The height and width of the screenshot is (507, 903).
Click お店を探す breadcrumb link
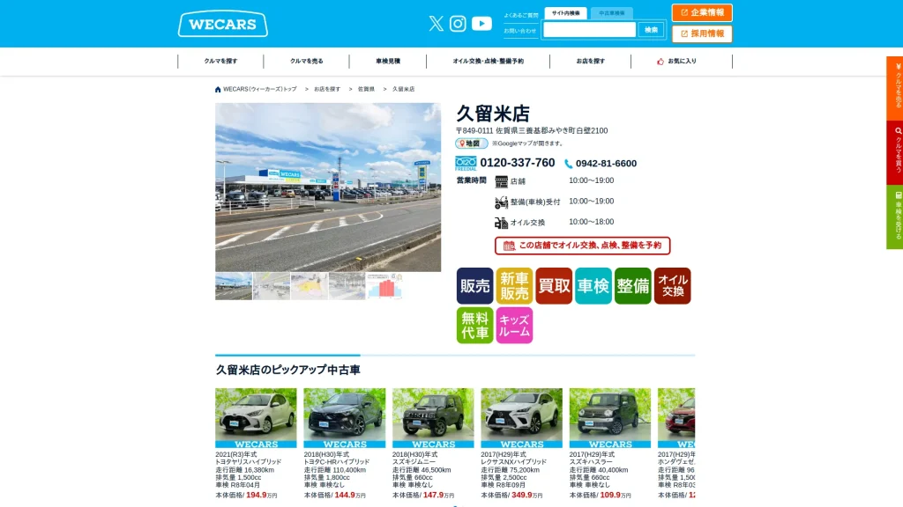[x=327, y=89]
